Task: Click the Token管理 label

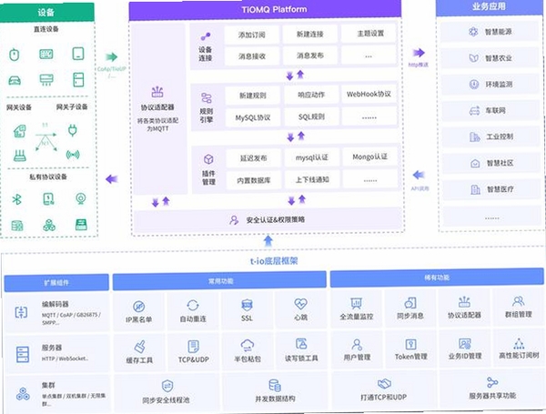Action: (x=411, y=357)
